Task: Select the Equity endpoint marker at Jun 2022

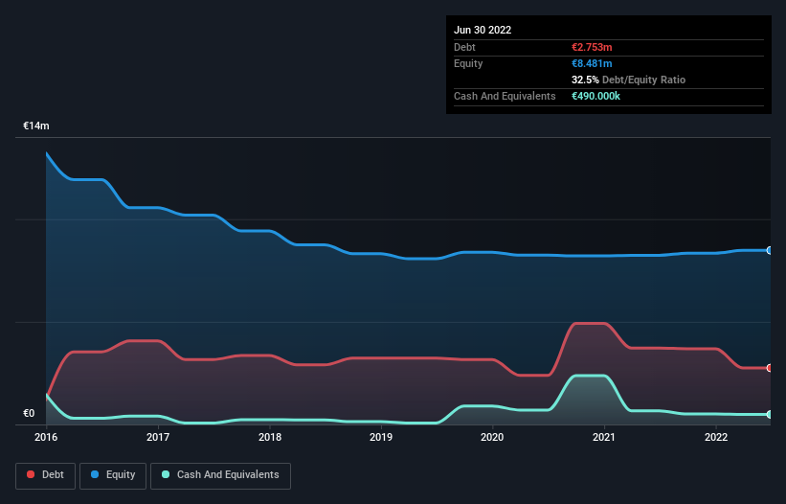Action: pos(770,250)
